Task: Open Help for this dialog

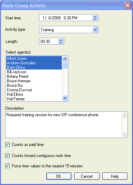Action: point(115,176)
